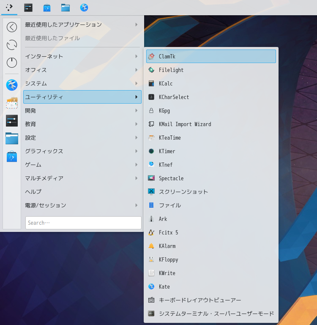Select the グラフィックス category
Viewport: 317px width, 325px height.
(82, 151)
